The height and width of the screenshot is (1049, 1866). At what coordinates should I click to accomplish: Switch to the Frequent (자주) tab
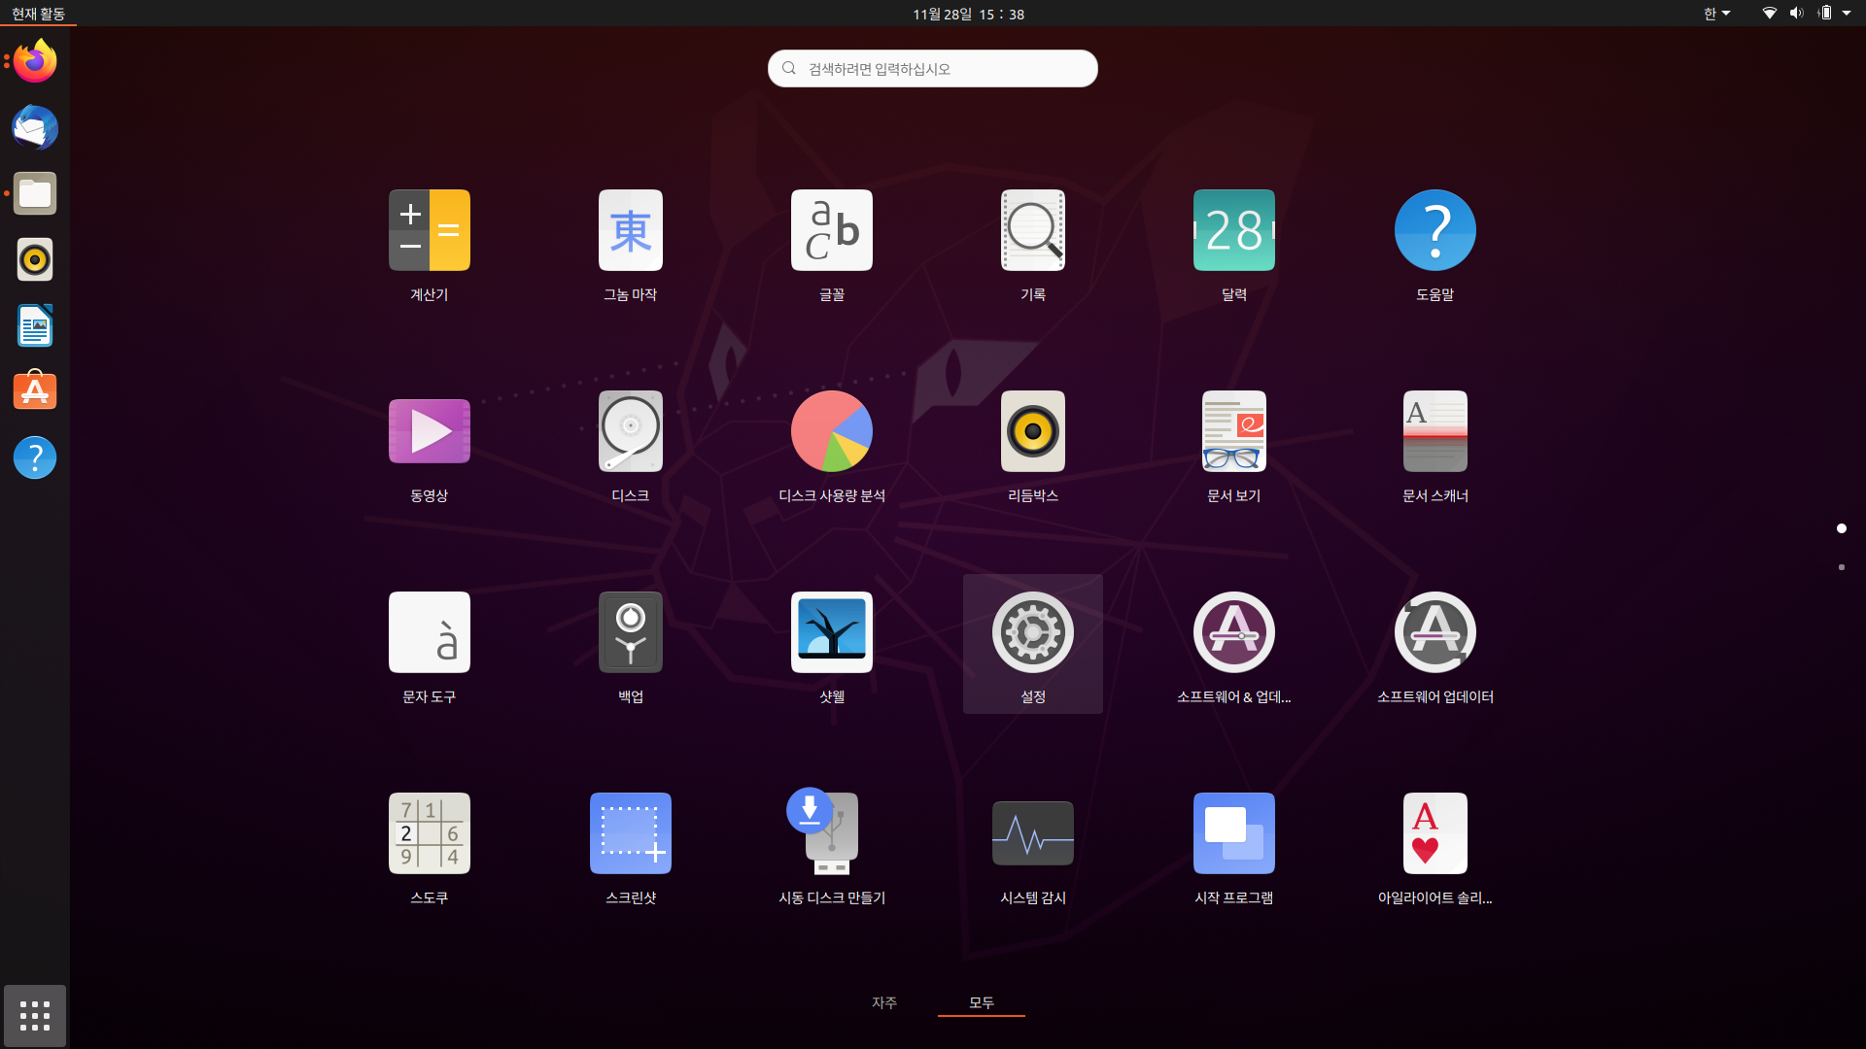tap(883, 1002)
